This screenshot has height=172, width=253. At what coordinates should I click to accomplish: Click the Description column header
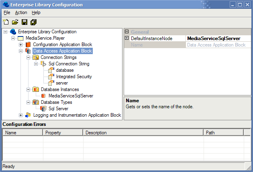143,133
